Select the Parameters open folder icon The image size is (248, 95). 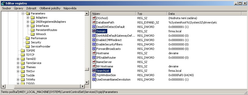click(x=28, y=13)
